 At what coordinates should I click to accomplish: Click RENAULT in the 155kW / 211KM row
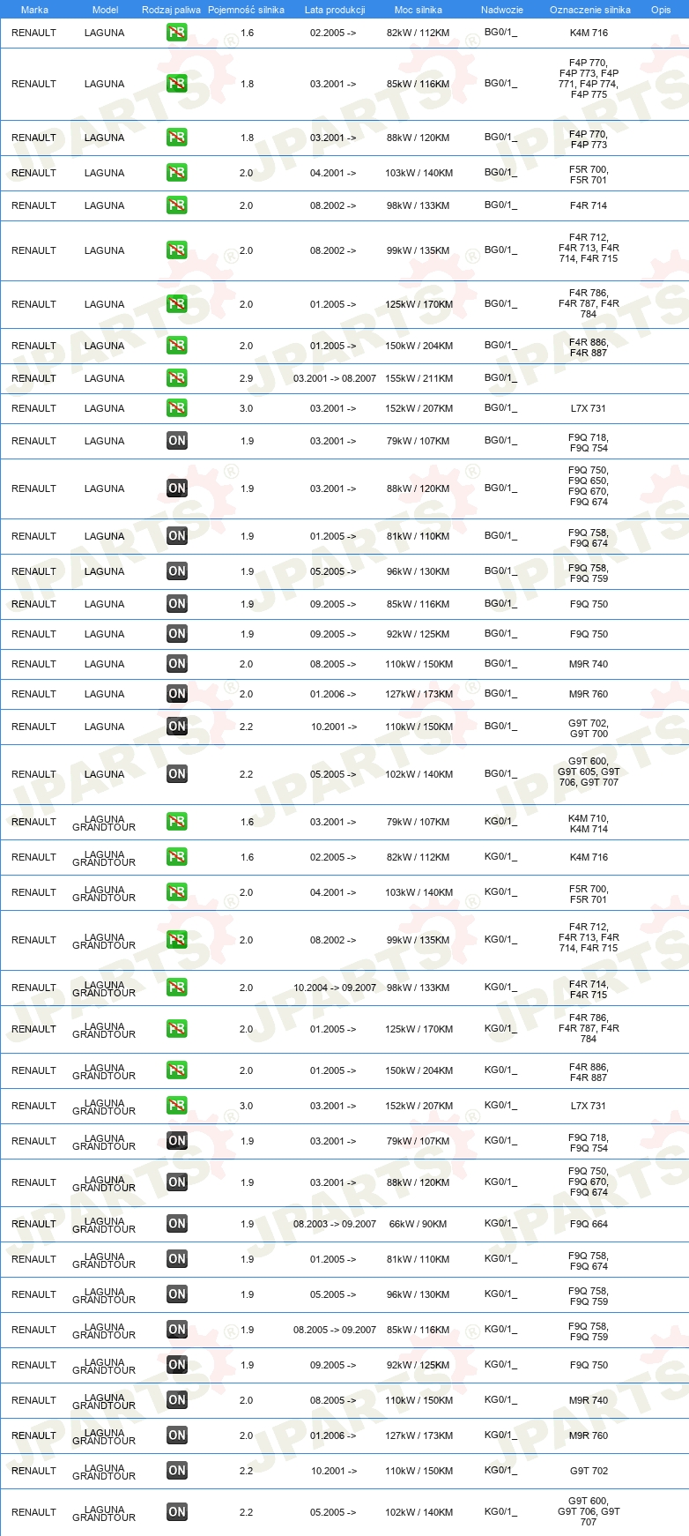[33, 378]
